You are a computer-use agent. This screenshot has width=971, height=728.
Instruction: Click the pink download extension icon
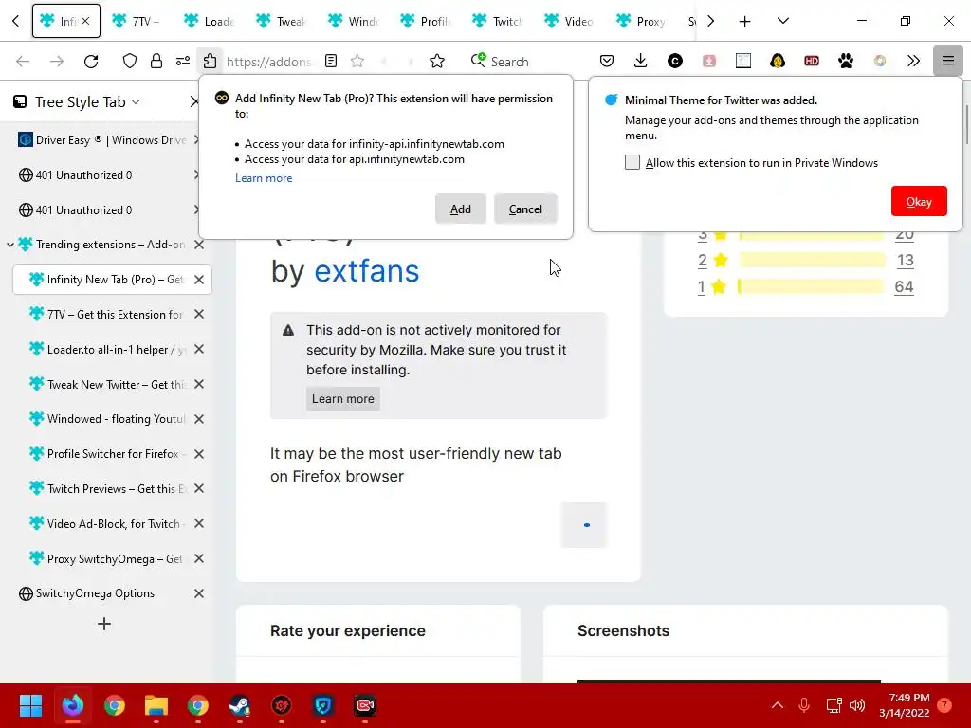(x=709, y=61)
